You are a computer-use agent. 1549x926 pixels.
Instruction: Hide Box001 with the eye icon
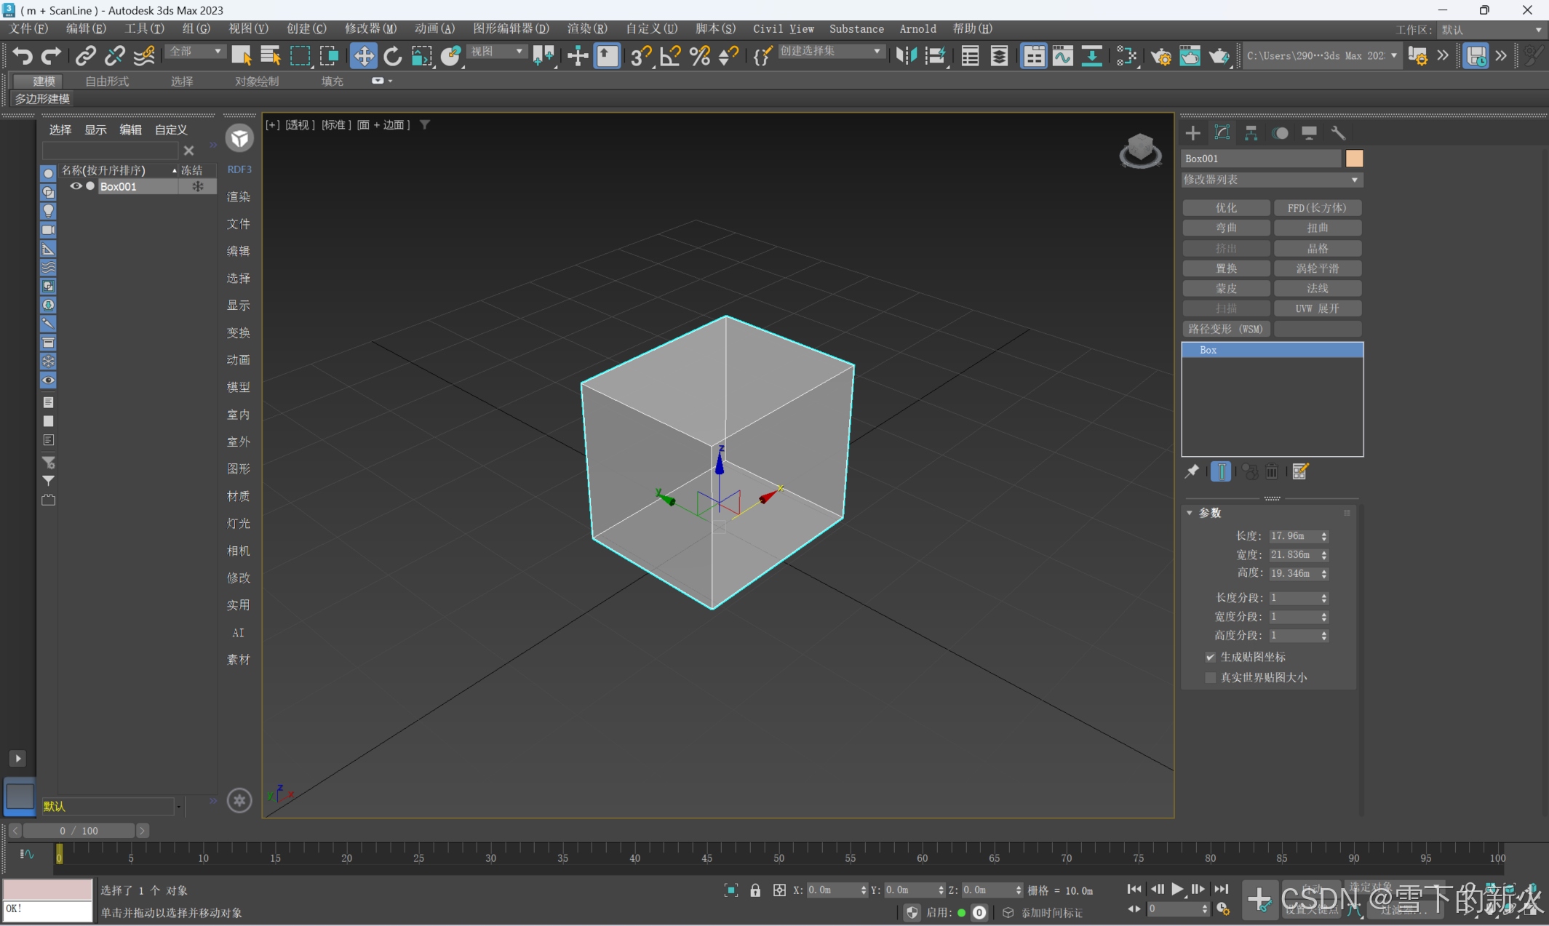(76, 186)
